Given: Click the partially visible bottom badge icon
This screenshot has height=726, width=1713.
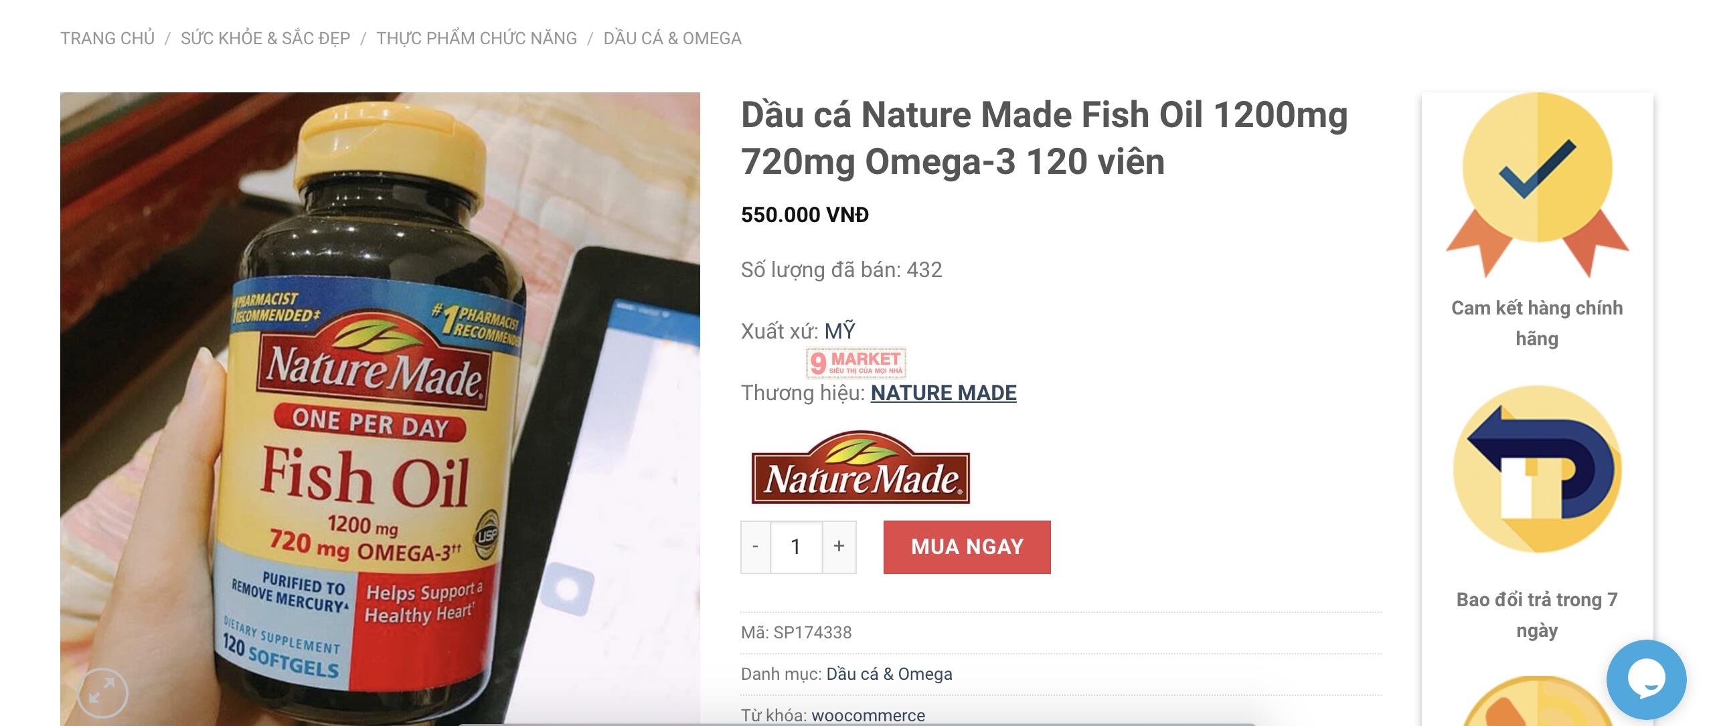Looking at the screenshot, I should pos(1537,701).
